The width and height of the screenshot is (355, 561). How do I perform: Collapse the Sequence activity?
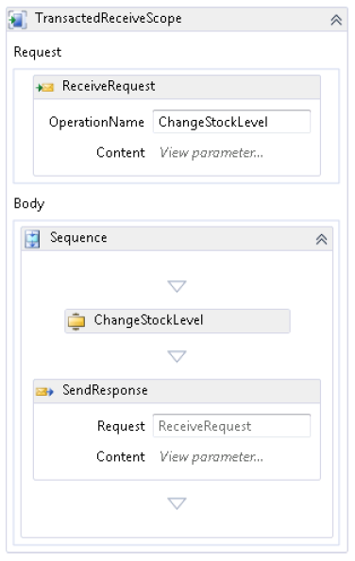pyautogui.click(x=321, y=239)
